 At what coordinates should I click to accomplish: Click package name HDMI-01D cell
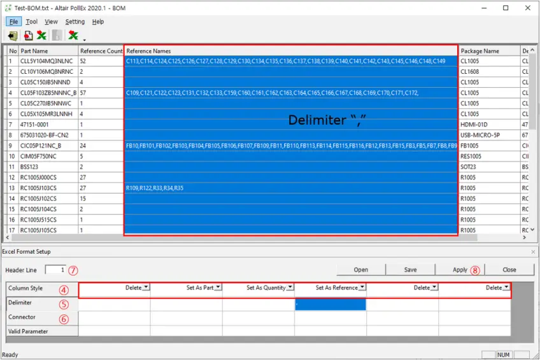pyautogui.click(x=489, y=125)
